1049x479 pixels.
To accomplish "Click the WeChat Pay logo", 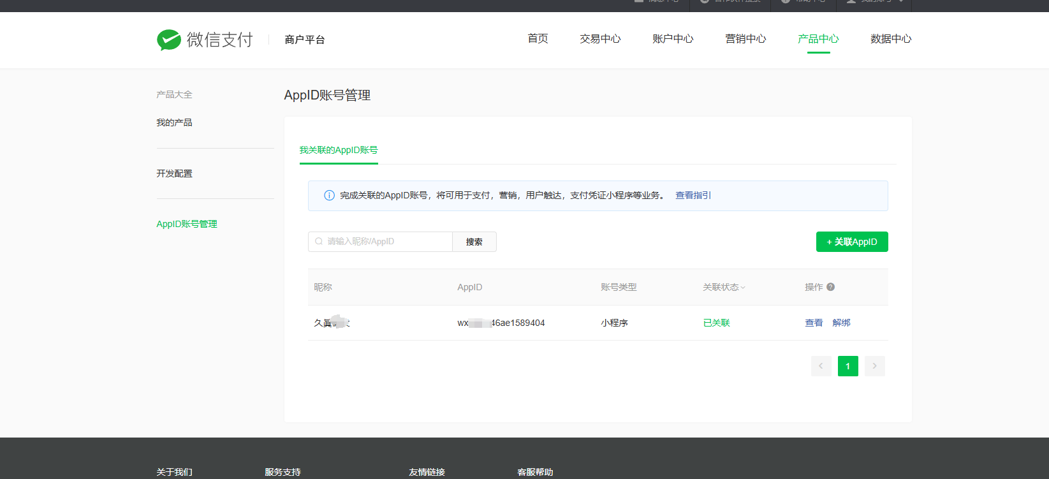I will point(205,40).
